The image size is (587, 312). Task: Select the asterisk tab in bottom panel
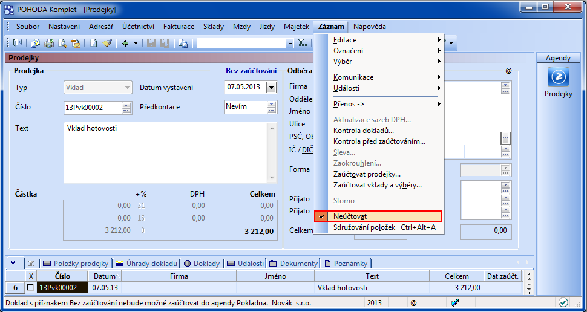[x=13, y=263]
